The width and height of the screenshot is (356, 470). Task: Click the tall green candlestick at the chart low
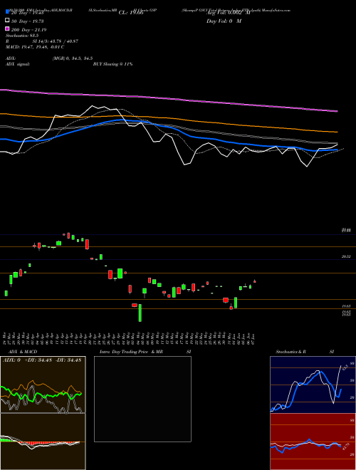(140, 313)
